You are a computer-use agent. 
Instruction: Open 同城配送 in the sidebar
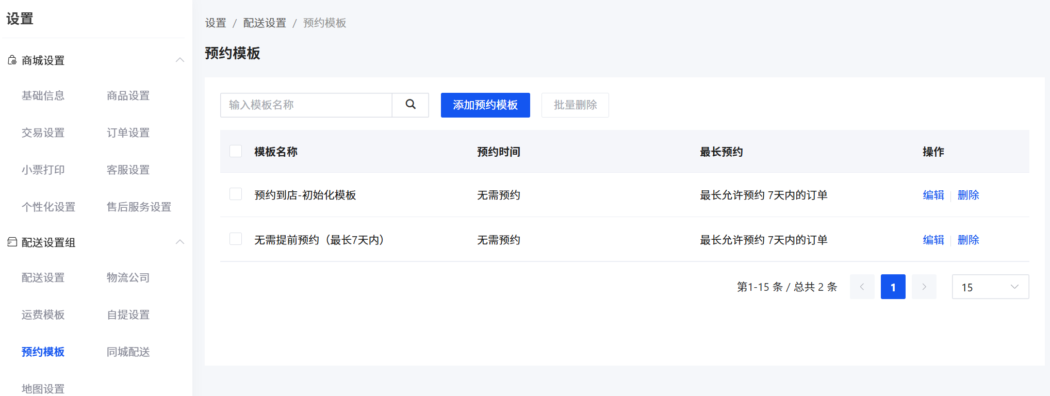click(x=128, y=352)
